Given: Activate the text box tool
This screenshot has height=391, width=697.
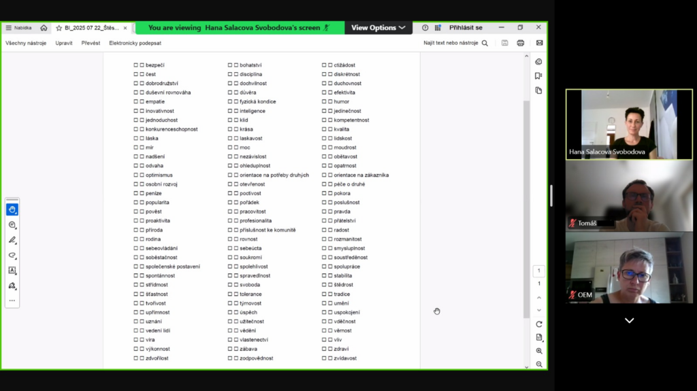Looking at the screenshot, I should coord(12,270).
